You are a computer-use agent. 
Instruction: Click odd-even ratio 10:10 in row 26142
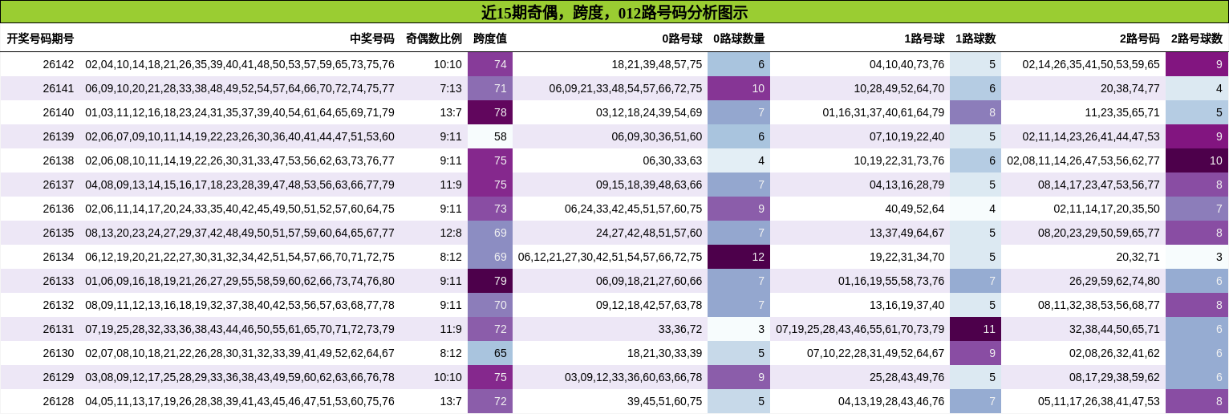point(448,64)
